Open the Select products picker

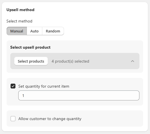click(31, 61)
